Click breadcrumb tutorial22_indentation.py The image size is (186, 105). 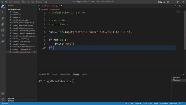[50, 9]
